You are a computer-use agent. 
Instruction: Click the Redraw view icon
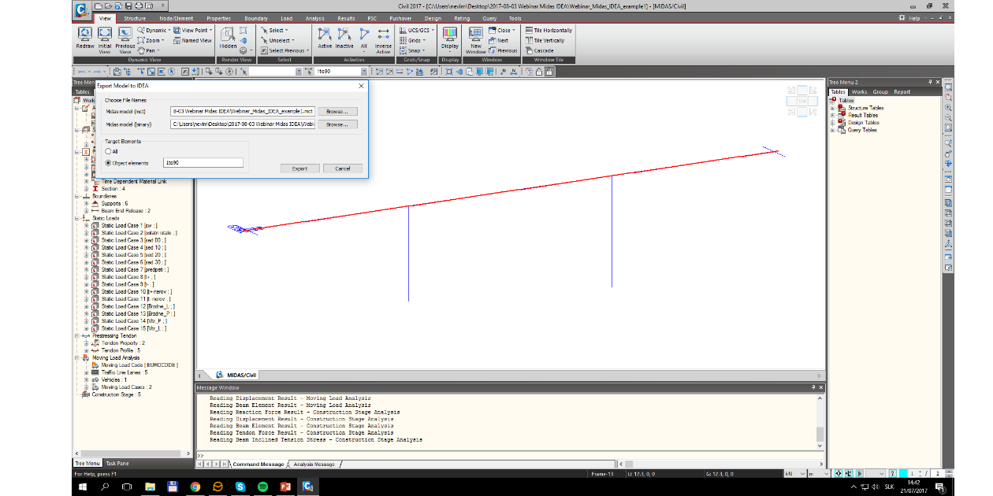85,35
